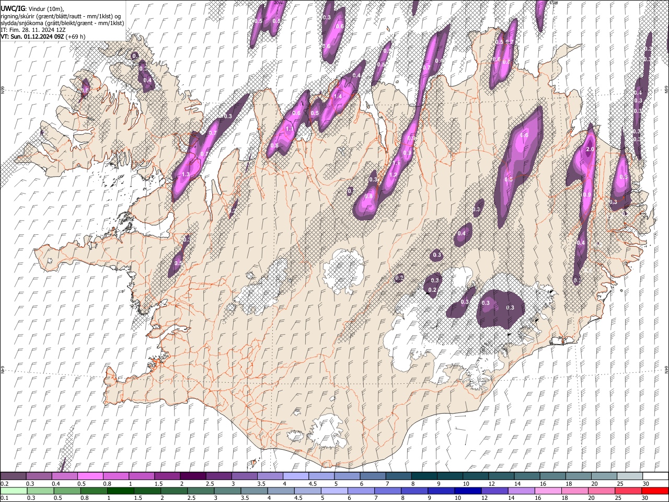
Task: Pick the dark mauve 0.2–0.3 snow swatch
Action: tap(13, 476)
